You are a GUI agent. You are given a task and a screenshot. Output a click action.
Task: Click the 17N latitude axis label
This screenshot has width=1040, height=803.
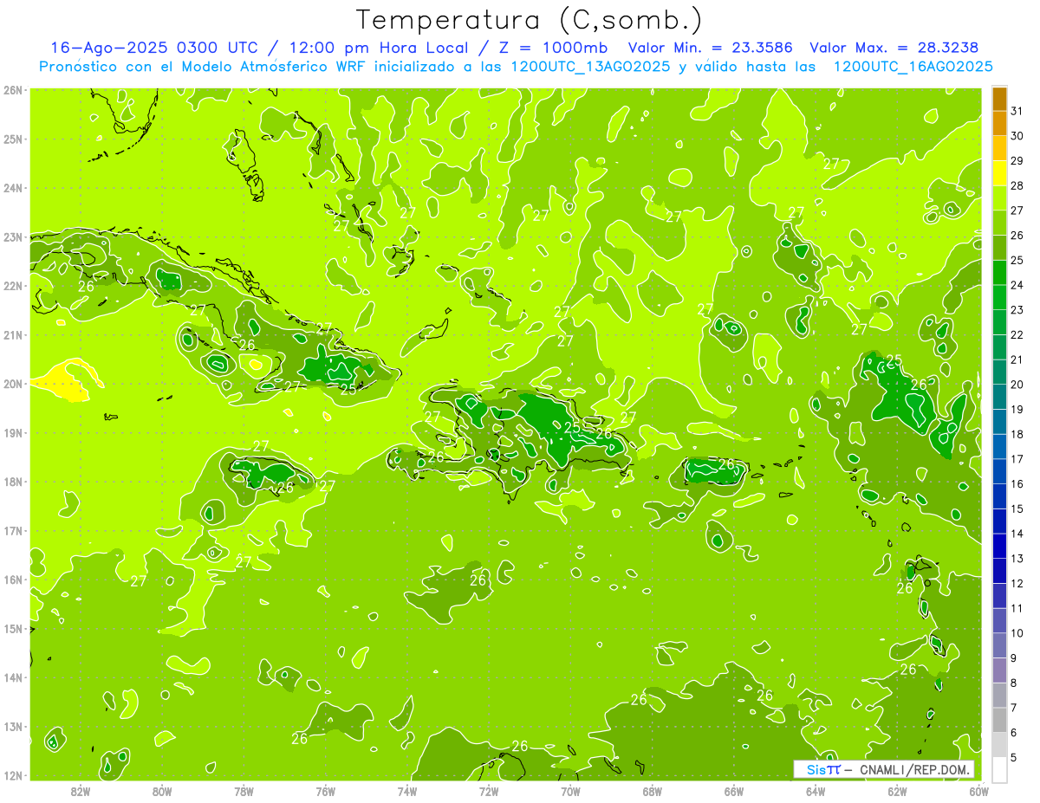click(13, 530)
